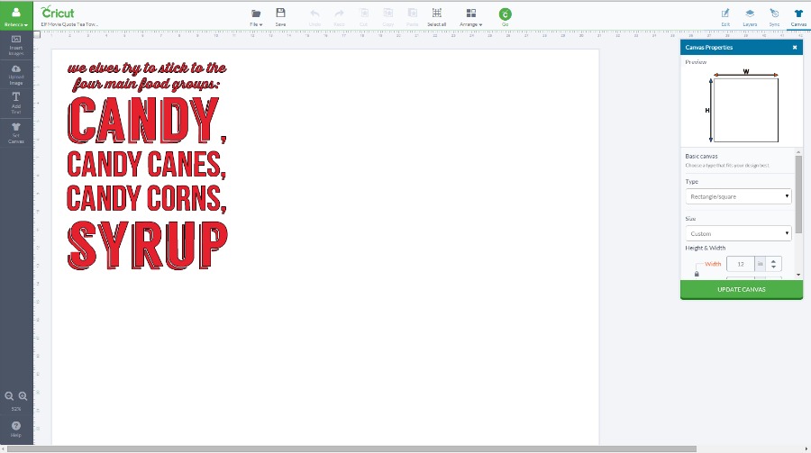Image resolution: width=811 pixels, height=453 pixels.
Task: Switch to the Edit panel
Action: (725, 17)
